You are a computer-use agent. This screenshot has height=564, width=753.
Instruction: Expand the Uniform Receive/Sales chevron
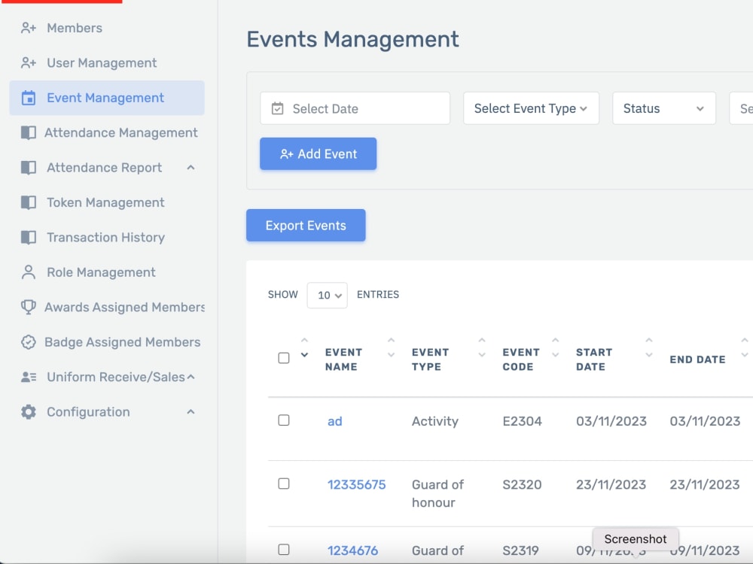[x=191, y=377]
